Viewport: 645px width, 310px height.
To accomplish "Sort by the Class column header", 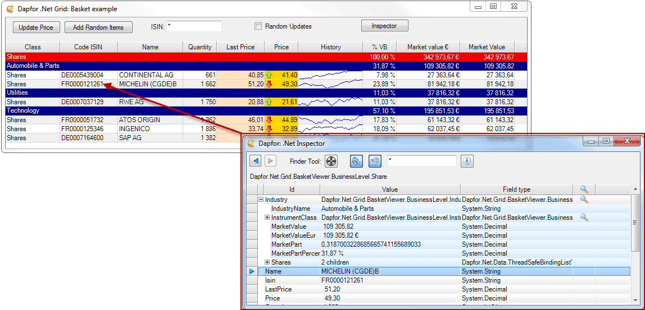I will [x=33, y=47].
